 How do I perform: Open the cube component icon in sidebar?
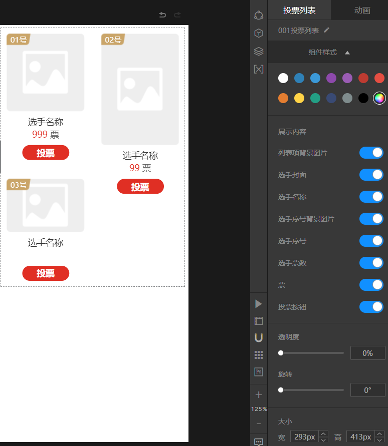click(x=259, y=33)
